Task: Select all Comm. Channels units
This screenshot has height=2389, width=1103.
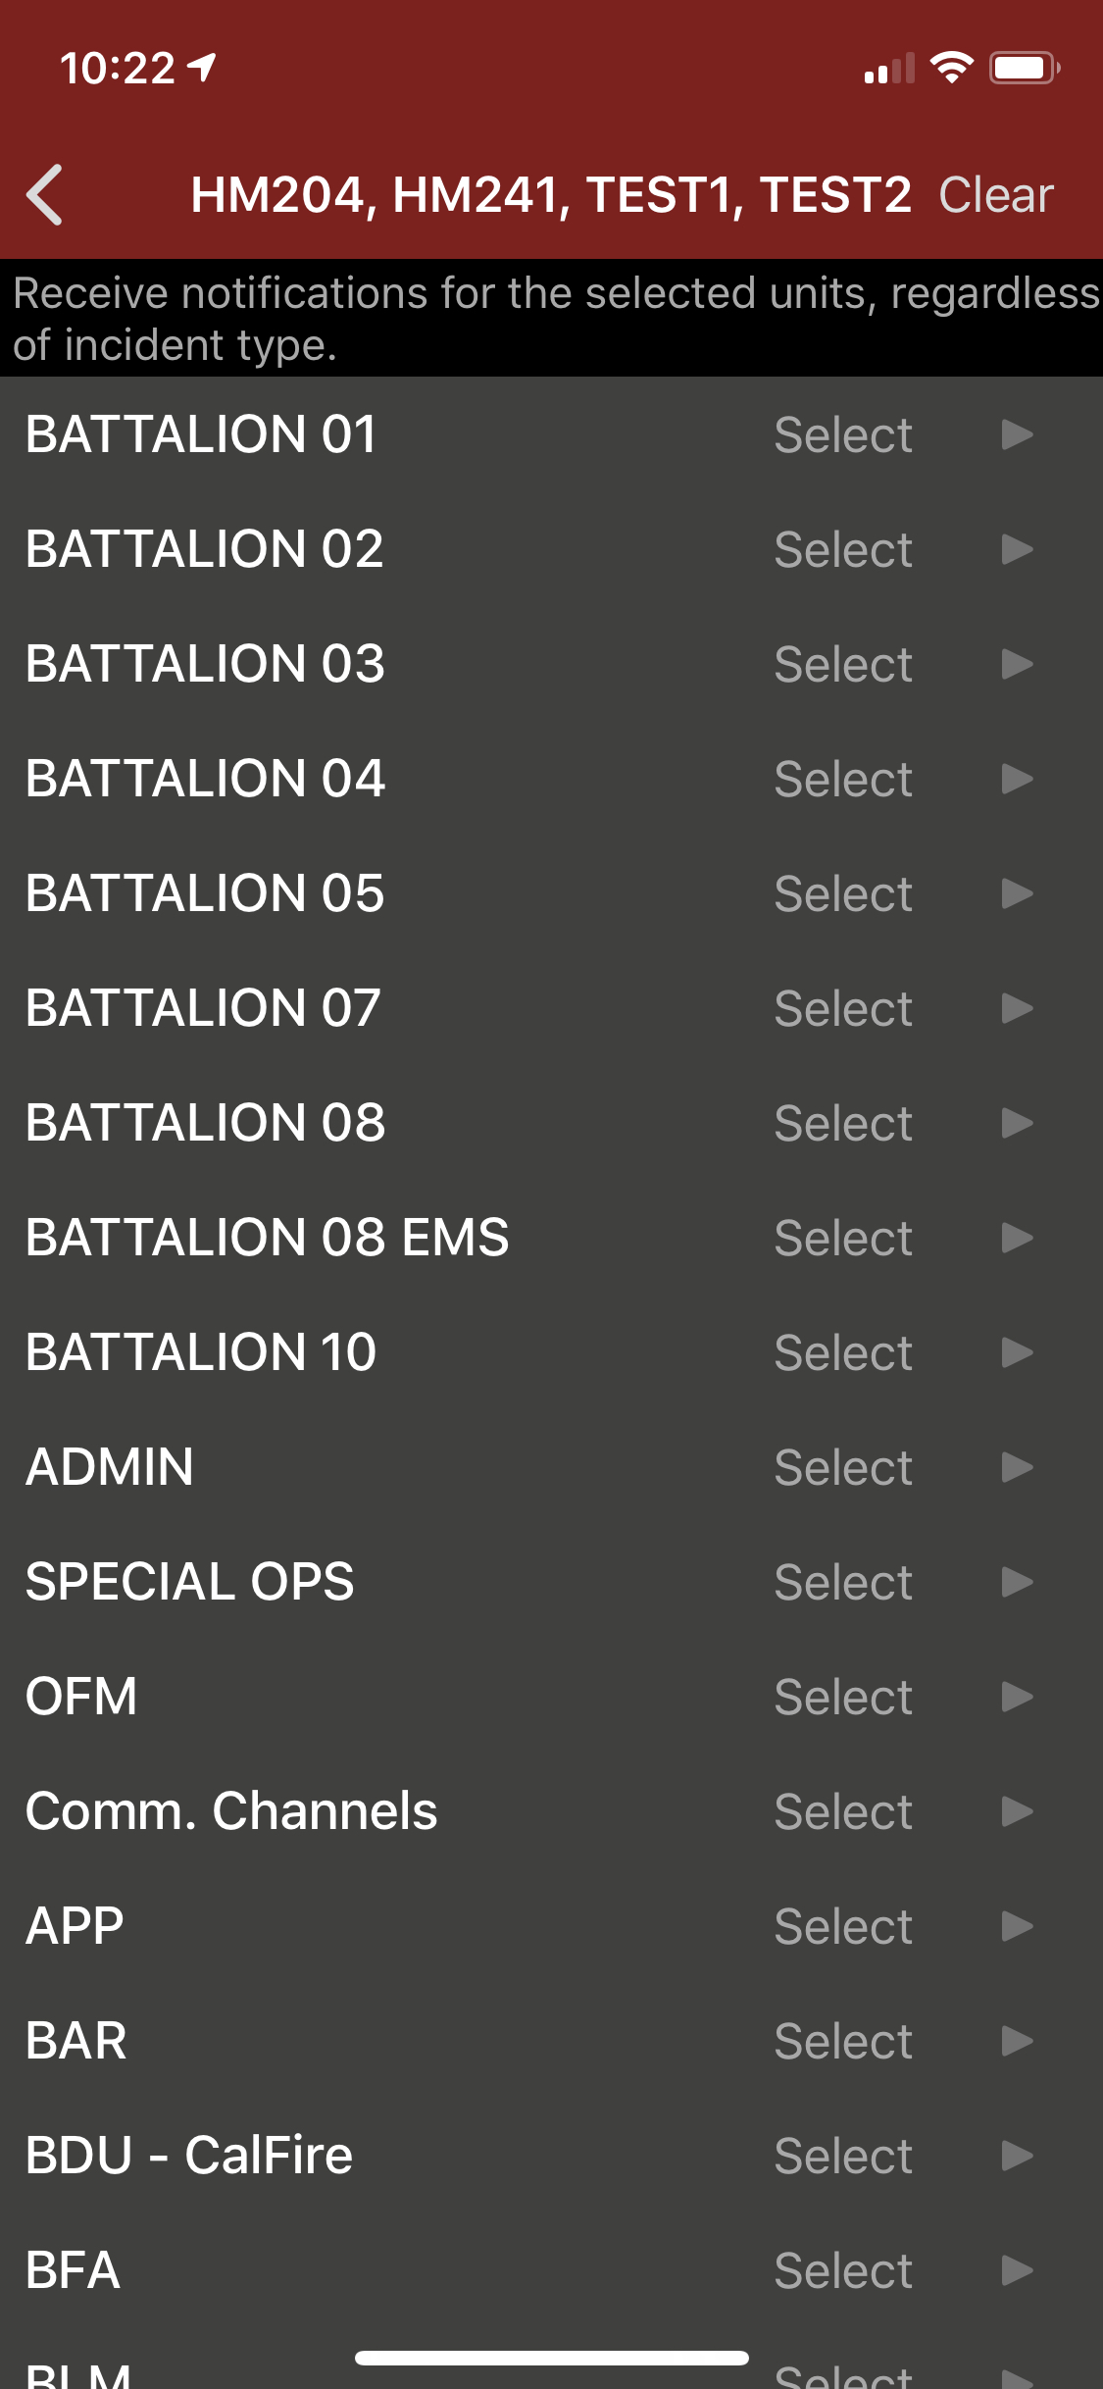Action: point(843,1811)
